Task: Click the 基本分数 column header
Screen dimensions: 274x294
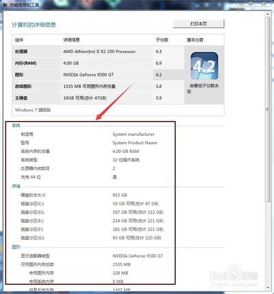Action: (195, 40)
